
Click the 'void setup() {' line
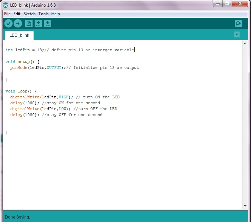click(x=23, y=62)
